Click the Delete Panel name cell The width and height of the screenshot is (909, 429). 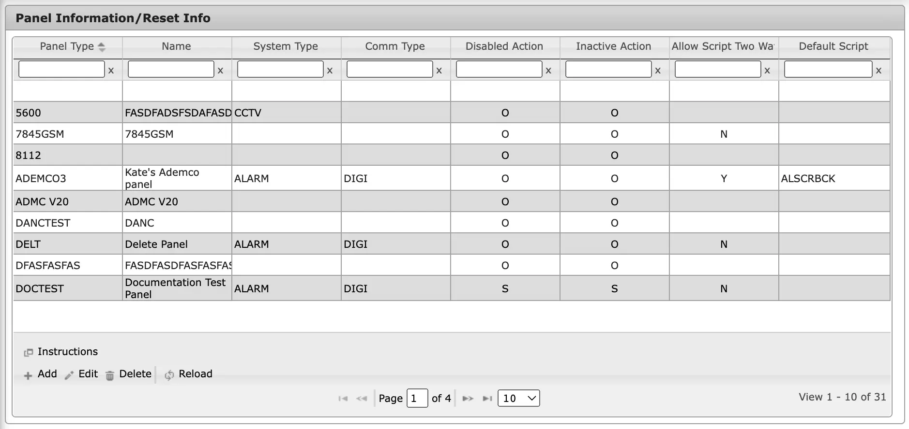tap(177, 244)
